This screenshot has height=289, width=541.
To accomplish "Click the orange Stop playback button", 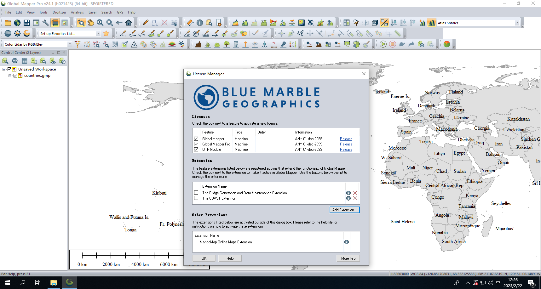I will (393, 44).
